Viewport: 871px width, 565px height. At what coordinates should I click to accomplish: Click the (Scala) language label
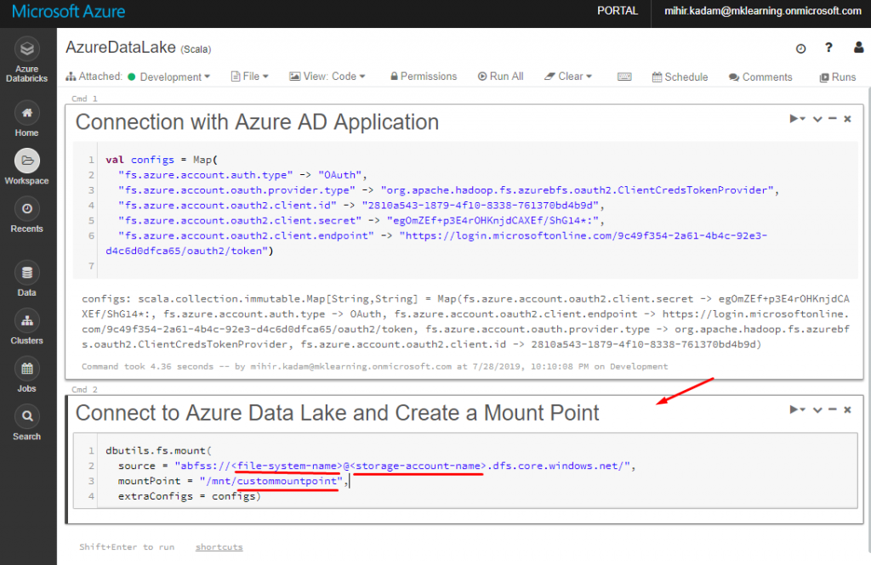coord(196,49)
